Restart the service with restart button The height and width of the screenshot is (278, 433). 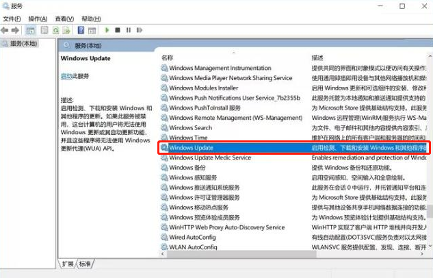pyautogui.click(x=140, y=30)
